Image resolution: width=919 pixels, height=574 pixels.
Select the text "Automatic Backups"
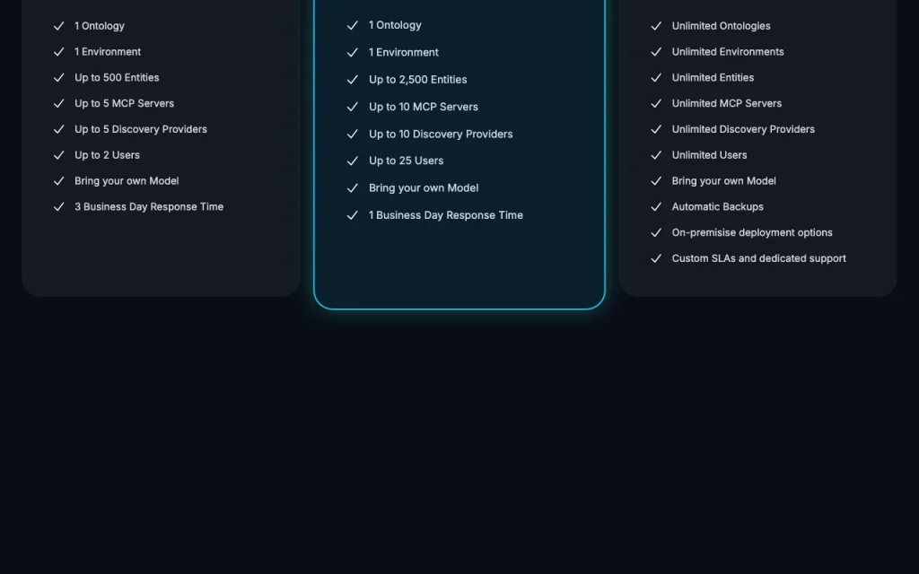pyautogui.click(x=717, y=207)
